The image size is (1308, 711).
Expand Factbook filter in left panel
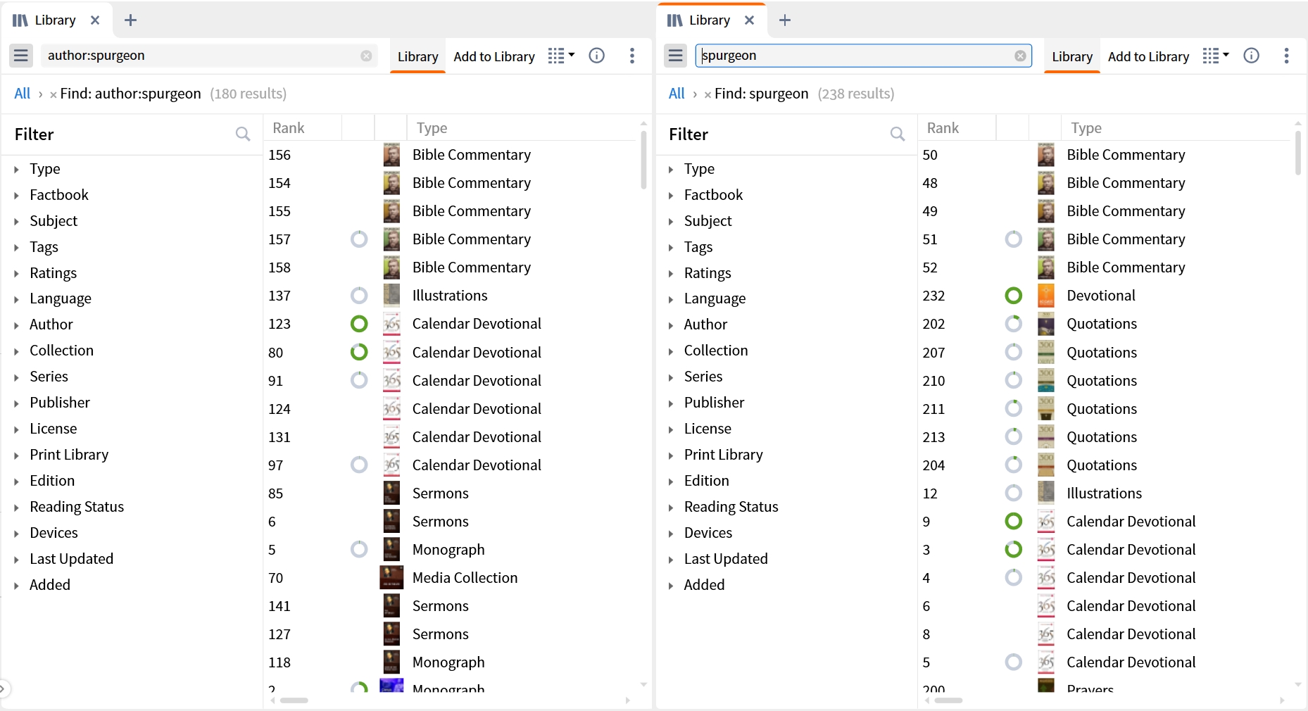17,195
